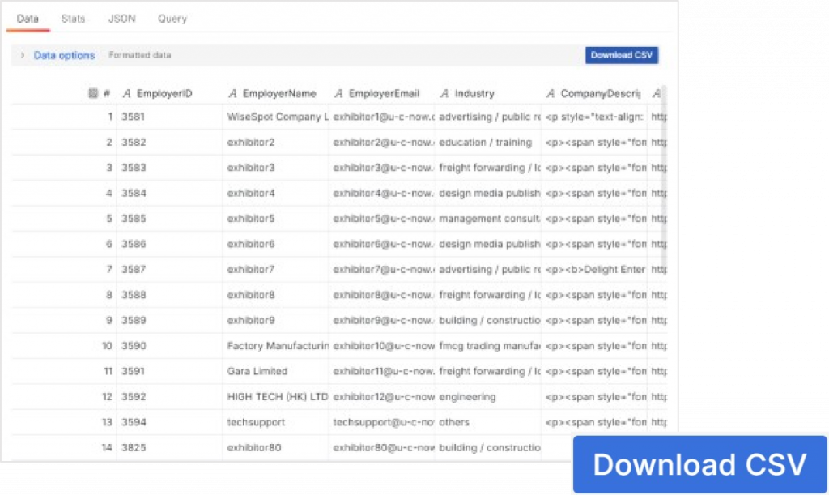Open the JSON tab
The image size is (829, 495).
point(121,19)
